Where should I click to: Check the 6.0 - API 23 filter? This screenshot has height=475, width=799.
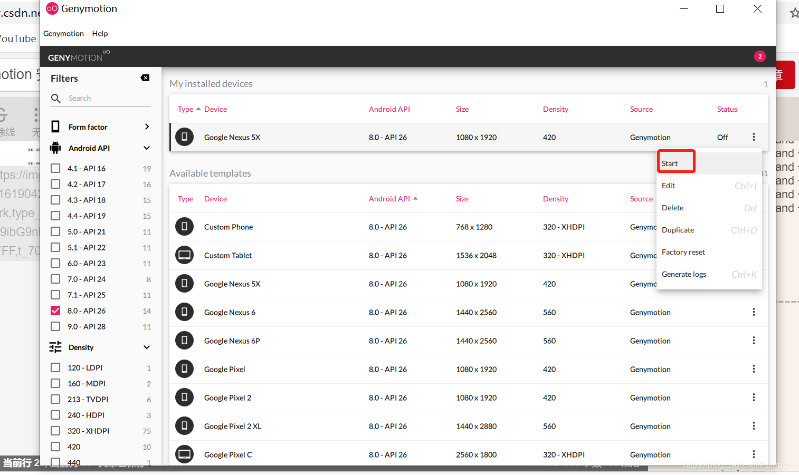pos(55,263)
